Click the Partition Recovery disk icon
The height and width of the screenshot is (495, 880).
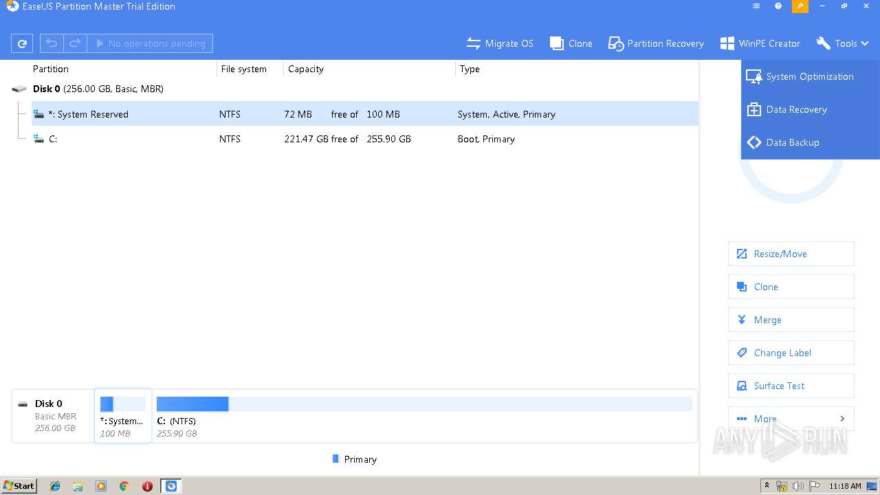(x=615, y=43)
